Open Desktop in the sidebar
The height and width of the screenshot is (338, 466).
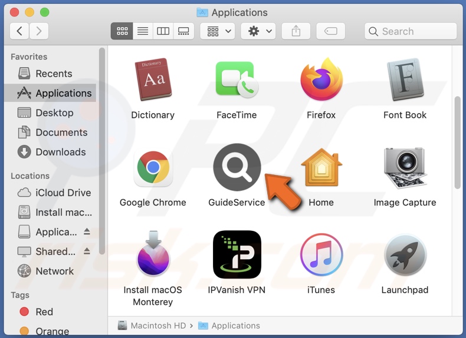coord(51,113)
